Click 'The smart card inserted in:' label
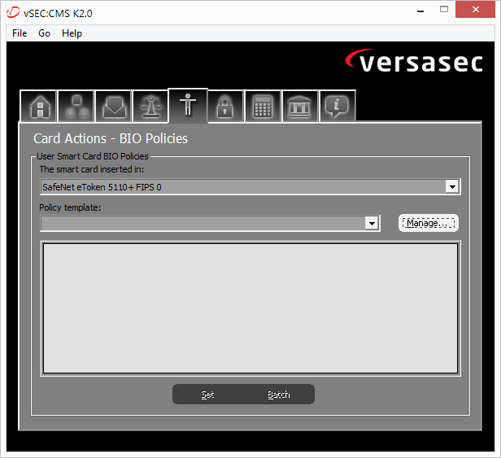Screen dimensions: 501x458 click(x=92, y=169)
